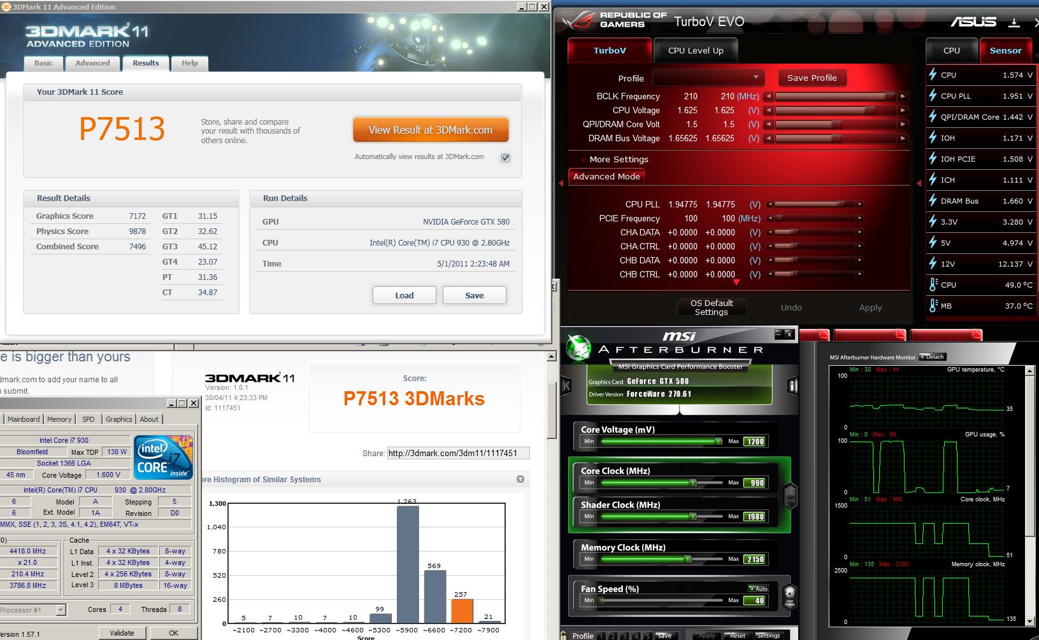The width and height of the screenshot is (1039, 640).
Task: Click the Core Voltage slider handle
Action: coord(718,441)
